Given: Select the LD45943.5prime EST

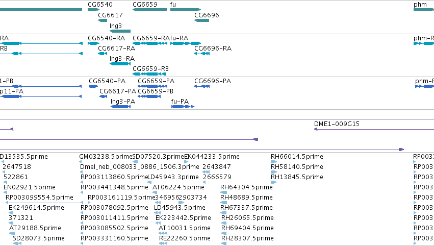Looking at the screenshot, I should coord(157,213).
